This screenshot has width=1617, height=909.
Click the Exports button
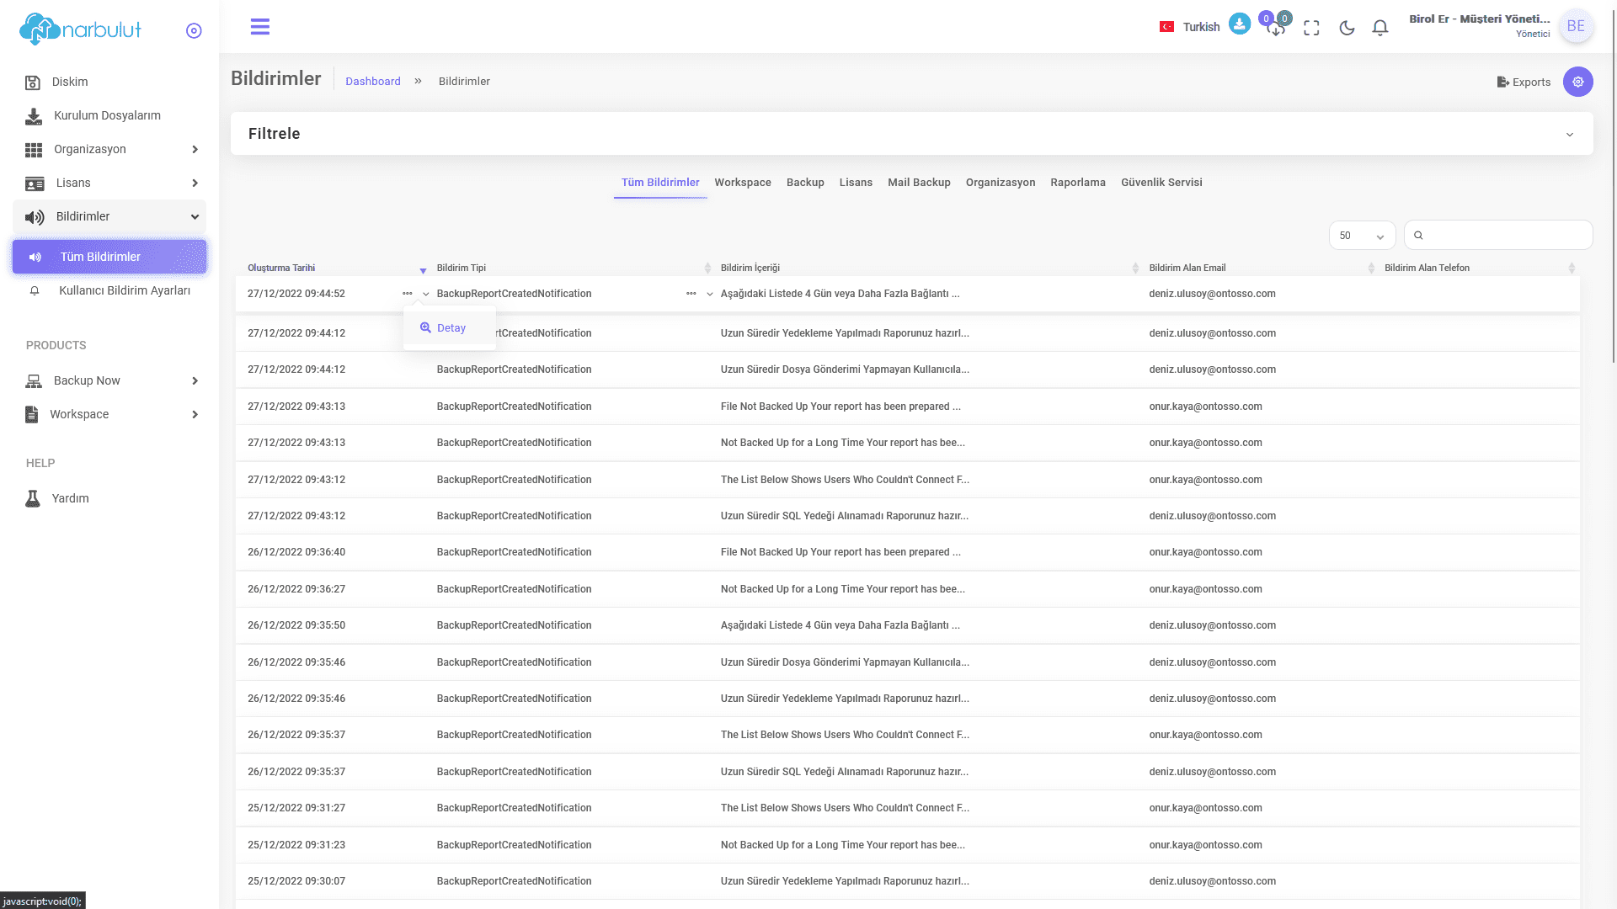point(1524,82)
